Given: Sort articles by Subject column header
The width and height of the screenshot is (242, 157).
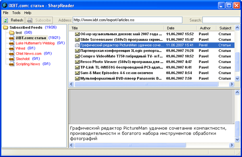Looking at the screenshot, I should point(225,28).
